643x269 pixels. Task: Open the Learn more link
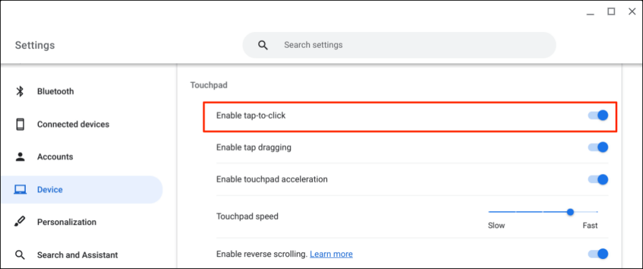pyautogui.click(x=331, y=255)
